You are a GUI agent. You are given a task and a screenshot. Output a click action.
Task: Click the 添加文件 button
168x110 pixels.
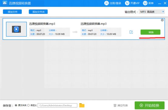tap(12, 12)
